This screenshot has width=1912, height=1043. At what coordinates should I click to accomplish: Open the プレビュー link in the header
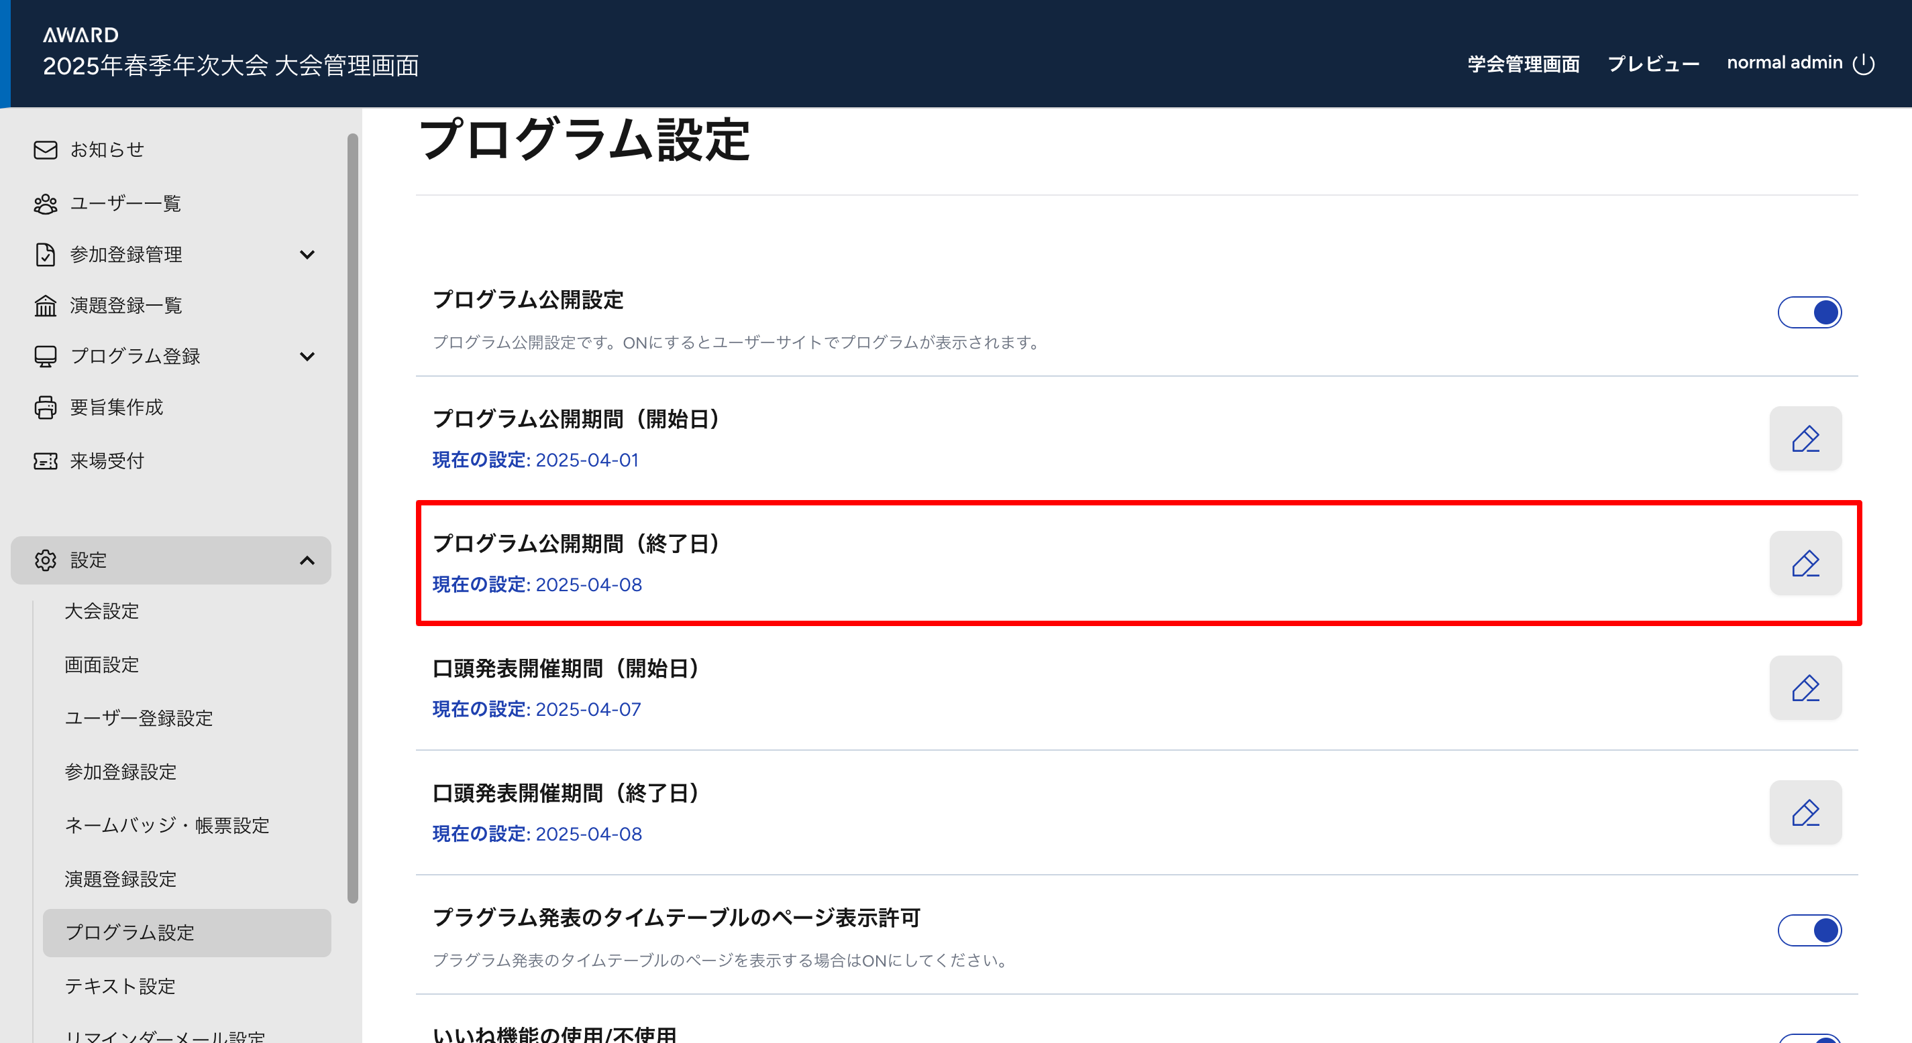(x=1653, y=64)
